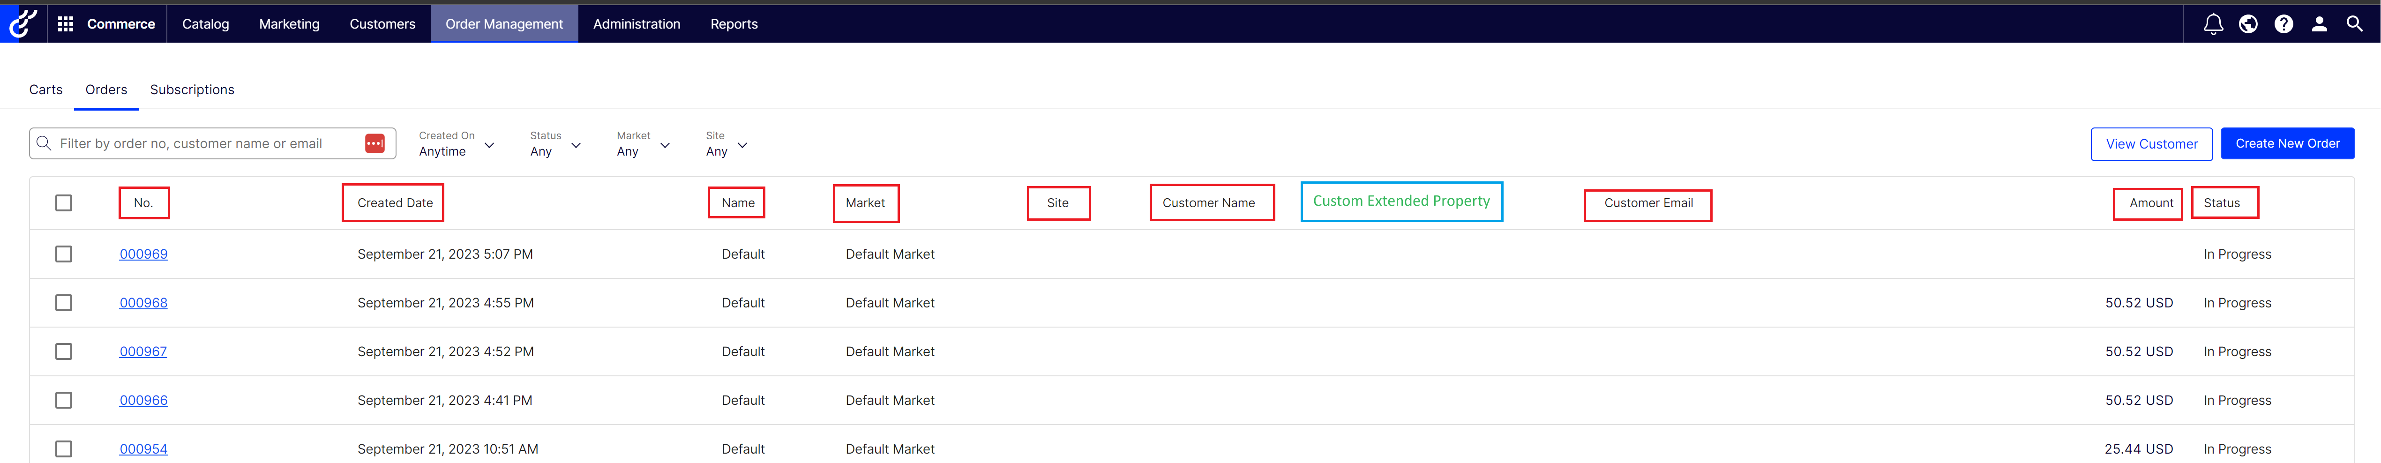Open the Status filter dropdown
Screen dimensions: 2381x463
(x=554, y=144)
